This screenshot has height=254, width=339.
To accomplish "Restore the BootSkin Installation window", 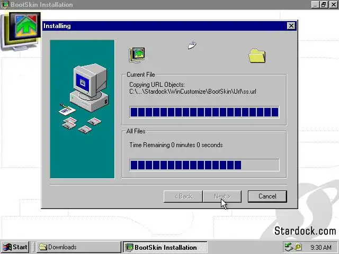I will (x=324, y=5).
